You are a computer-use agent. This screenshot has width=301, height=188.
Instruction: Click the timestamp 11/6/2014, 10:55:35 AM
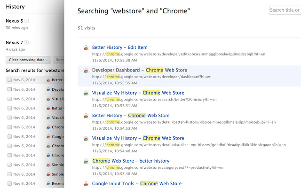click(x=115, y=83)
